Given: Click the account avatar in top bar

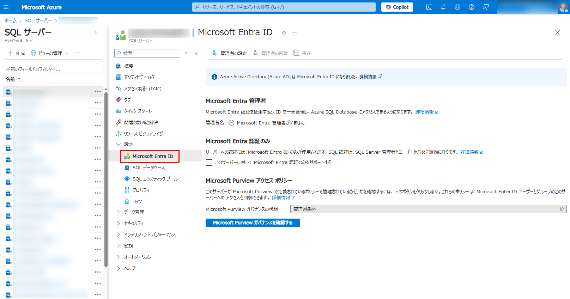Looking at the screenshot, I should point(563,7).
